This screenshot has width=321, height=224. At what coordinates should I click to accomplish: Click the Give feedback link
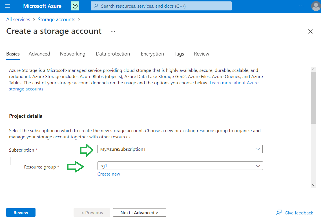(x=299, y=213)
